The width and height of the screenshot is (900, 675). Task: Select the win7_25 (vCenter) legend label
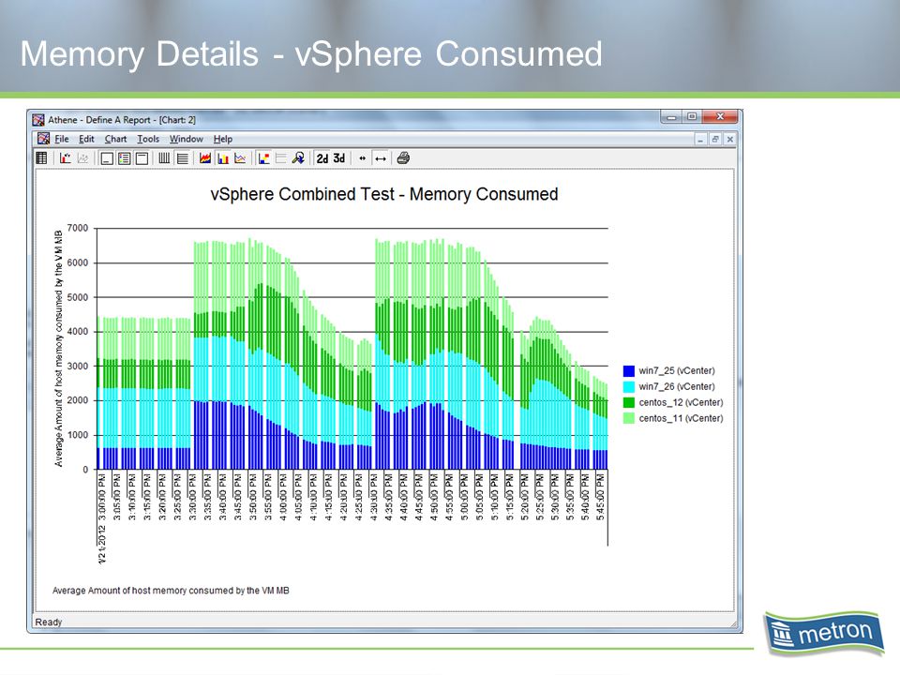[x=677, y=371]
